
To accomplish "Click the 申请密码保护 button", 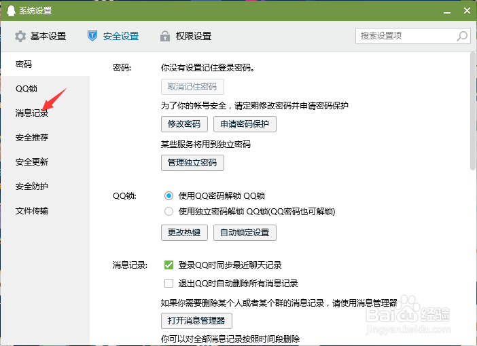I will (x=245, y=124).
